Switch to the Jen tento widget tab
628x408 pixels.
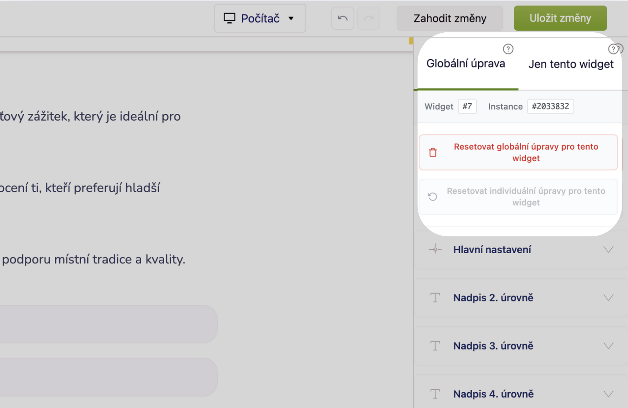pos(571,64)
